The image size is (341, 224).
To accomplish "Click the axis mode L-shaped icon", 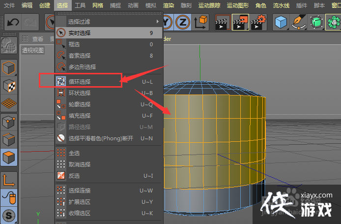I will pyautogui.click(x=9, y=179).
